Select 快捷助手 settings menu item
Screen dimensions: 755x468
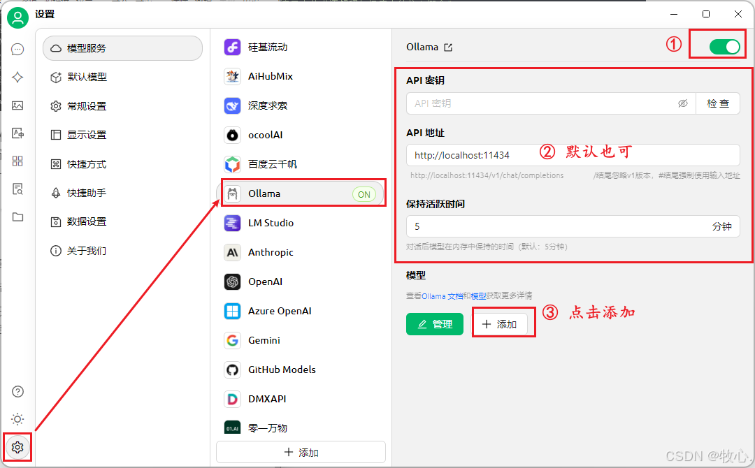tap(123, 193)
